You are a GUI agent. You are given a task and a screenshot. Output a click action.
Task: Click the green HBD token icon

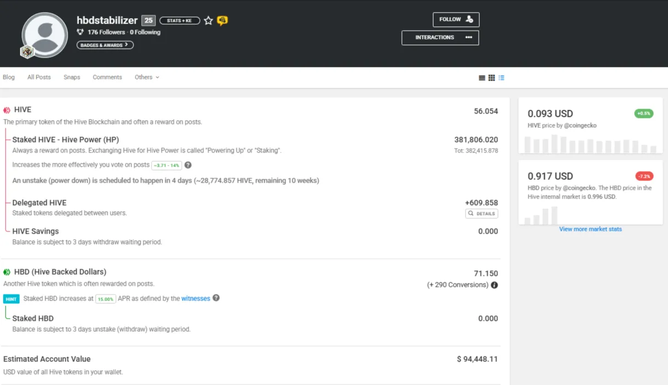7,272
